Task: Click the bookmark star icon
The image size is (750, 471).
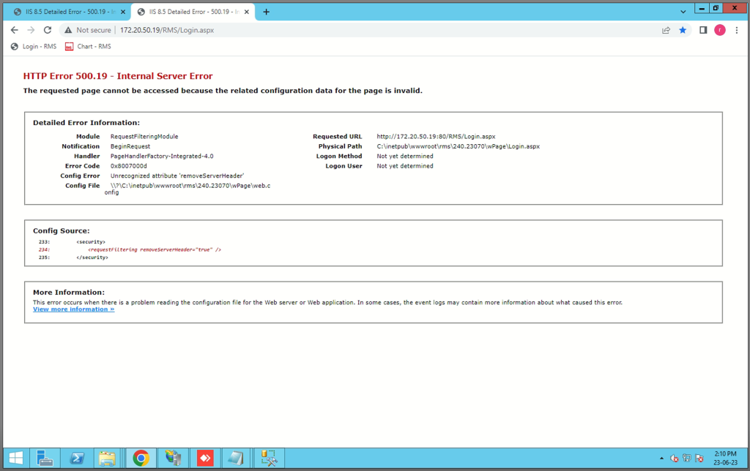Action: click(x=683, y=30)
